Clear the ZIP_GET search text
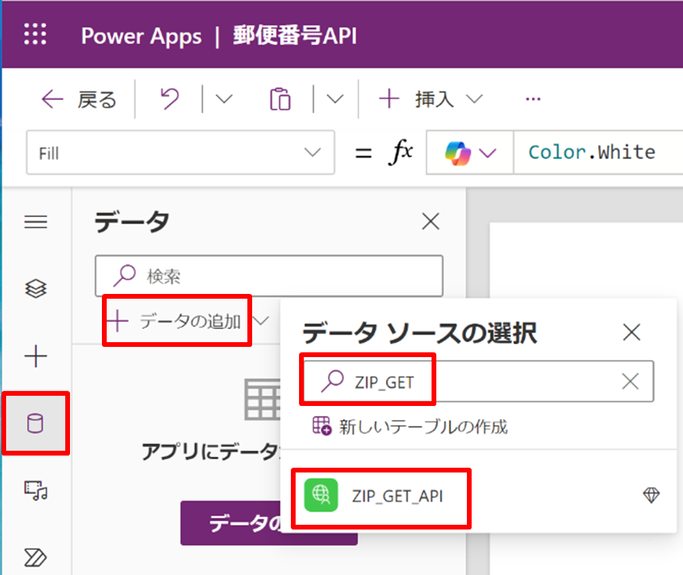The image size is (683, 575). pos(630,382)
